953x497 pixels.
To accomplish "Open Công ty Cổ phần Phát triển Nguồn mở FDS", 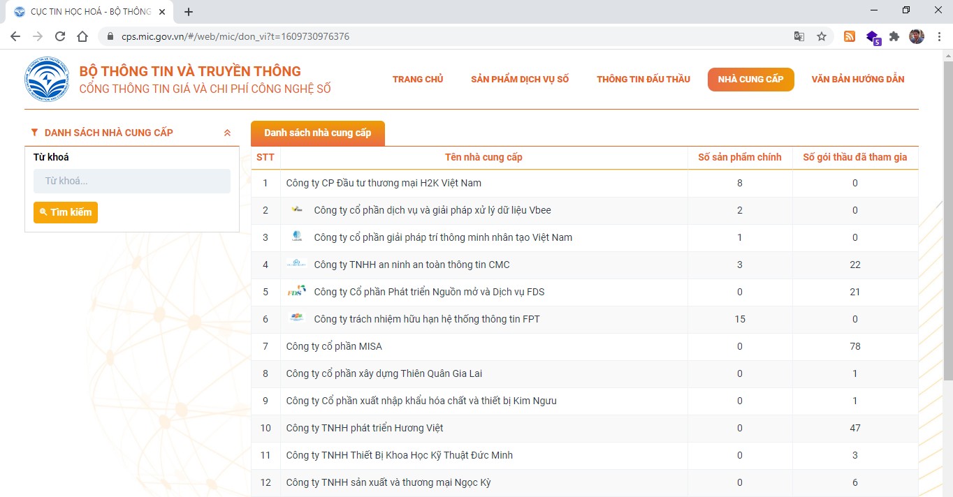I will (429, 292).
